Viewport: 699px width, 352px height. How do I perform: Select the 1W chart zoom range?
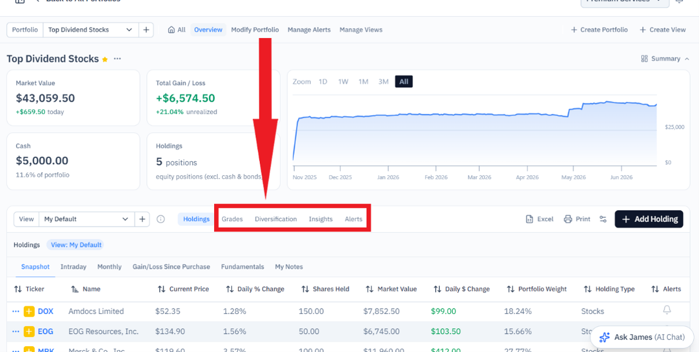(x=343, y=81)
